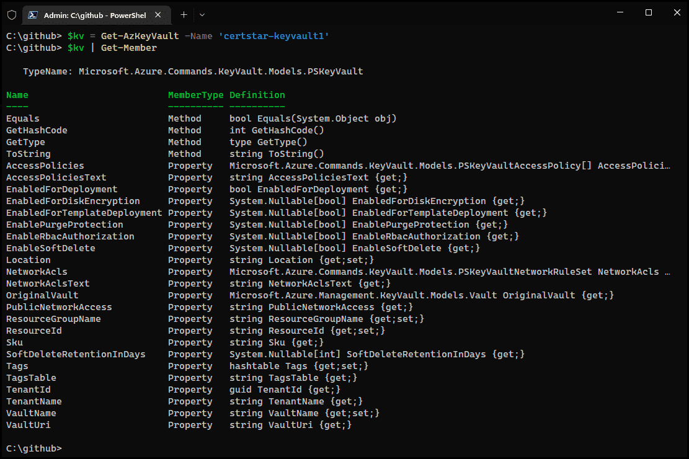Click the Get-Member command text
Image resolution: width=689 pixels, height=459 pixels.
[x=129, y=48]
